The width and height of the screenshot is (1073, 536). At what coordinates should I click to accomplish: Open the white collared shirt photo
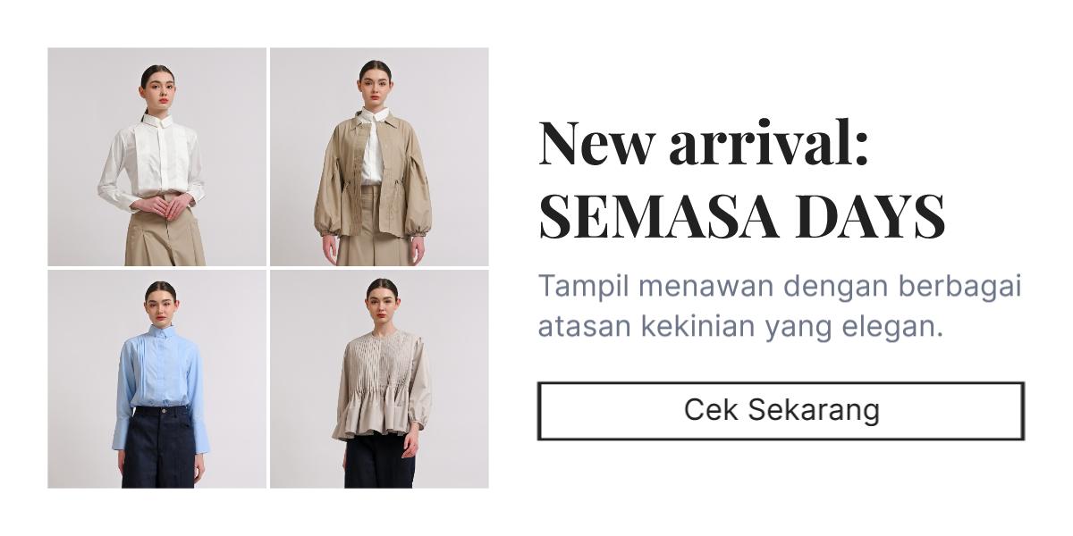click(x=156, y=156)
